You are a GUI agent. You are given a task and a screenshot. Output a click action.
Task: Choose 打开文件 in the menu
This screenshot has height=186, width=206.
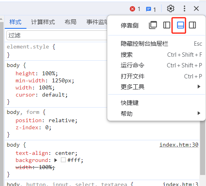[x=157, y=76]
